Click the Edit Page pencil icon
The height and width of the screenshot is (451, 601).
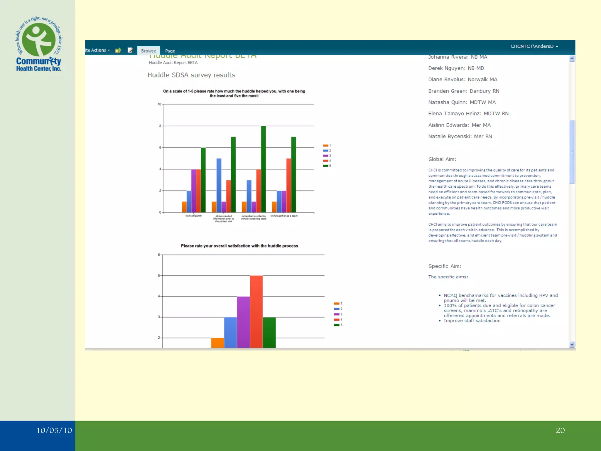130,50
